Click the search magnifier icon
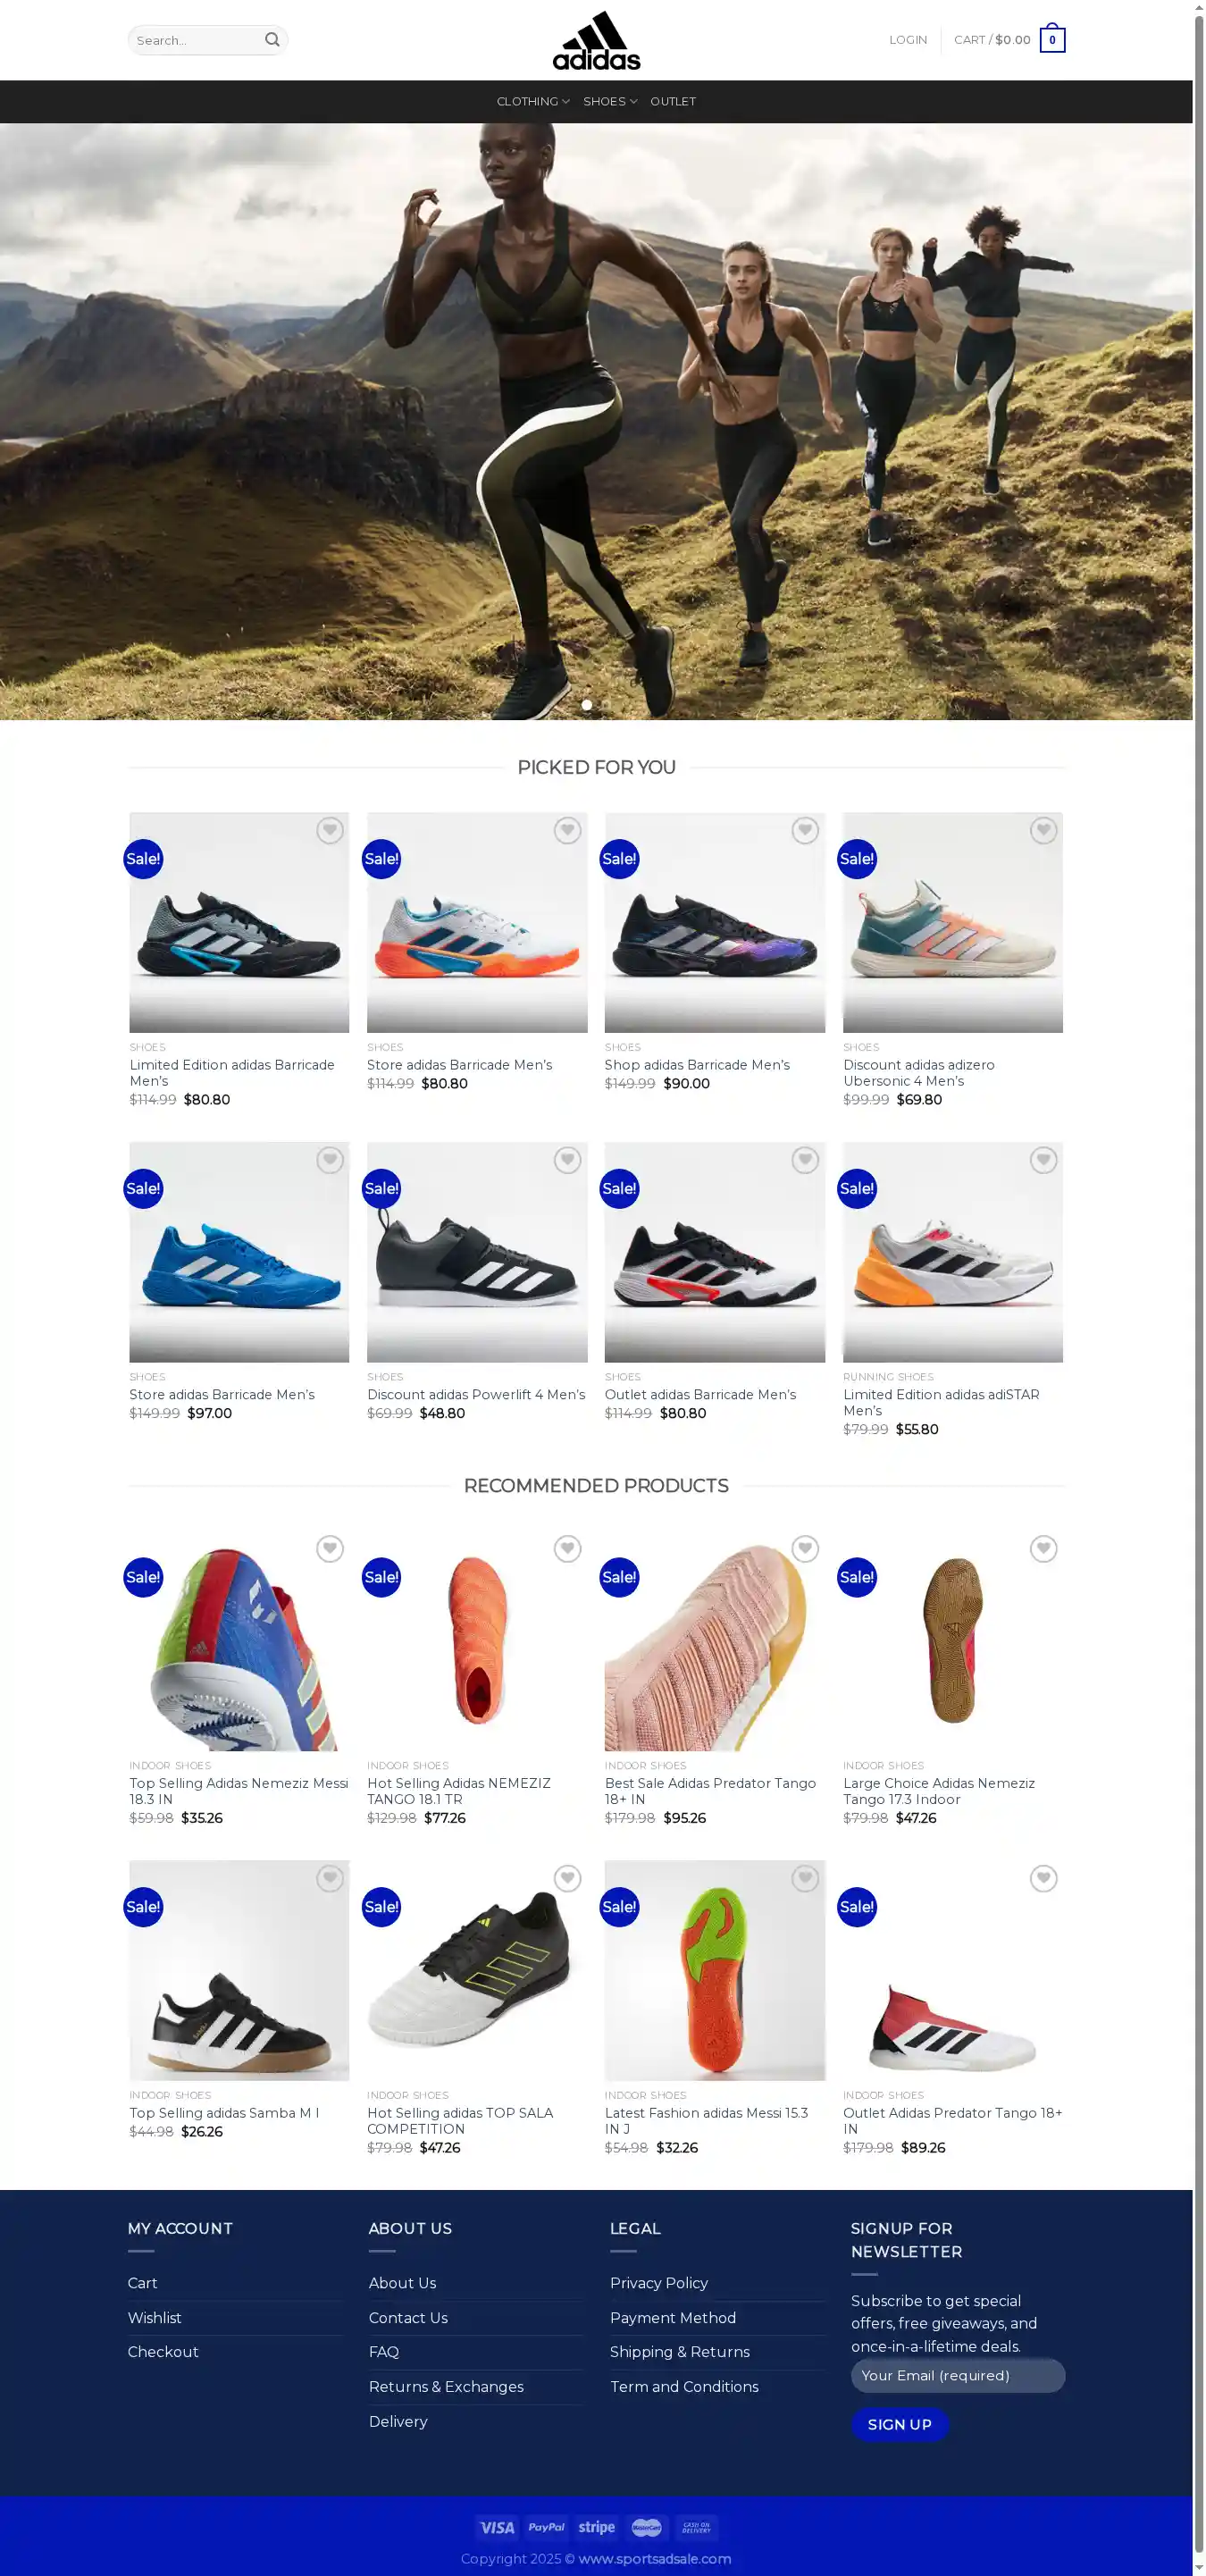This screenshot has height=2576, width=1206. 272,40
